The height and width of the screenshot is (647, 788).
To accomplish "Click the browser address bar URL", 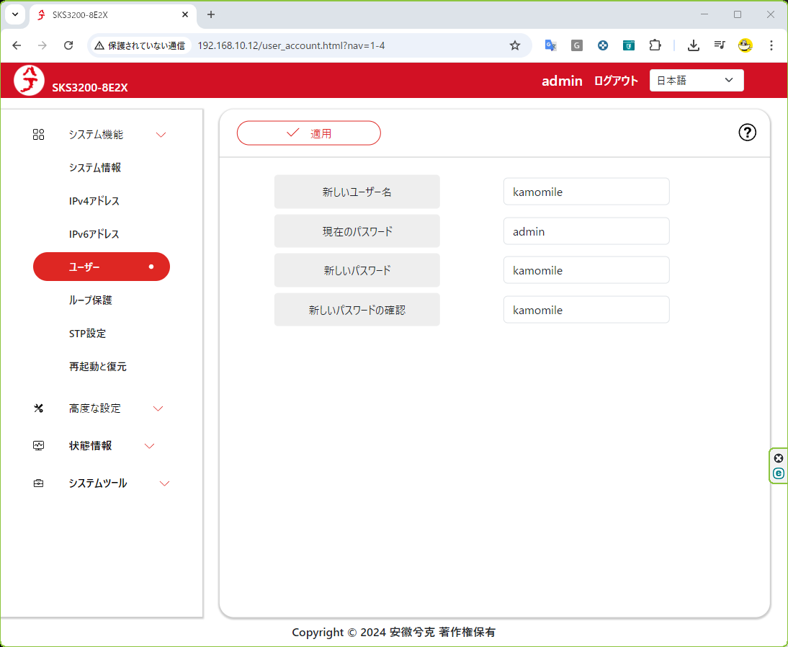I will (x=292, y=45).
